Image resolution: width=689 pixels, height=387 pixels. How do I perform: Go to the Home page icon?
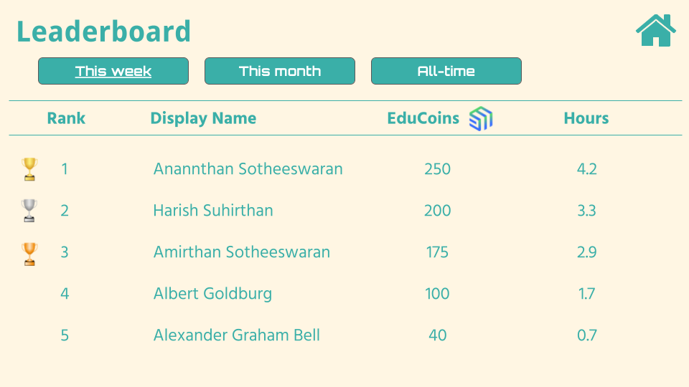655,31
